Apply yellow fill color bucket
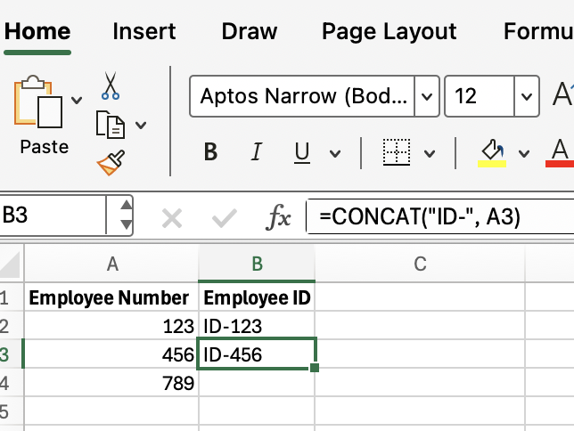This screenshot has width=574, height=431. click(492, 153)
